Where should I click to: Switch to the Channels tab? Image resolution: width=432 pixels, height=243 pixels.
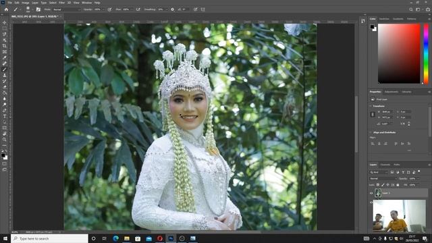tap(385, 165)
